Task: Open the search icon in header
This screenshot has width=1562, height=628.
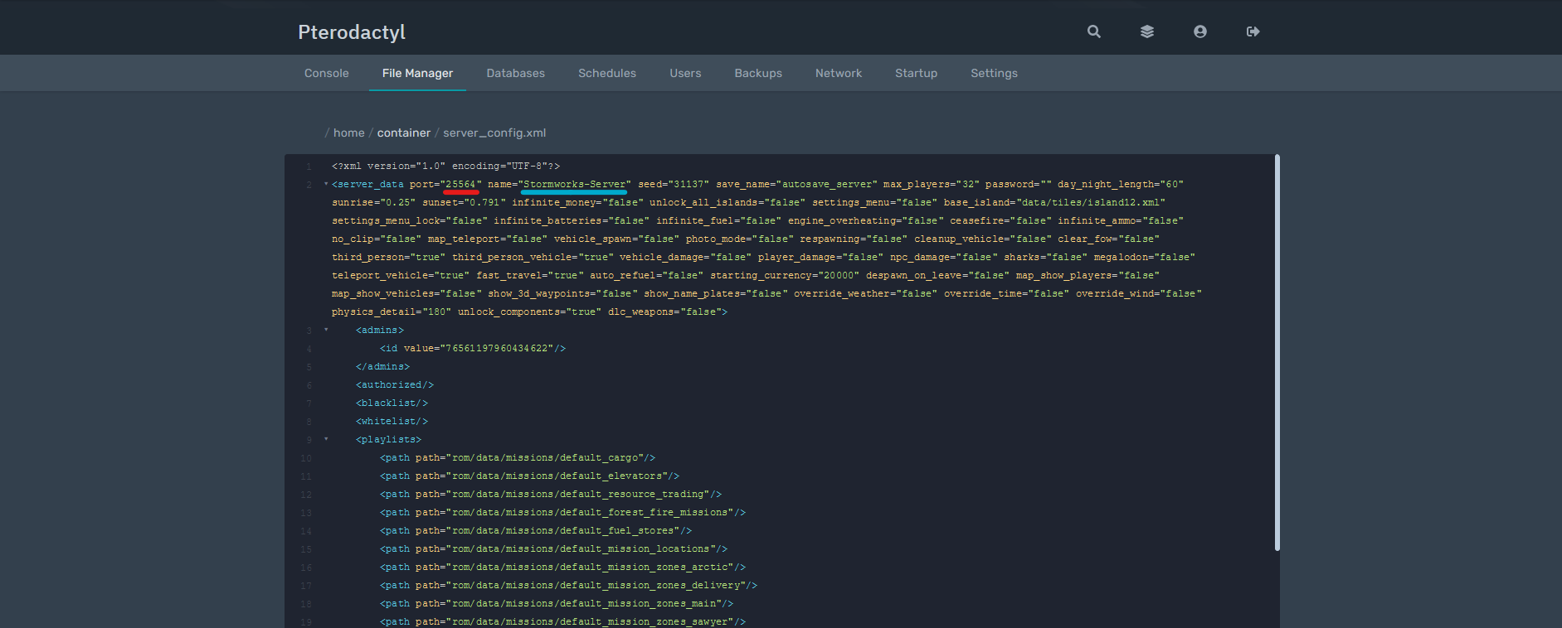Action: click(1094, 31)
